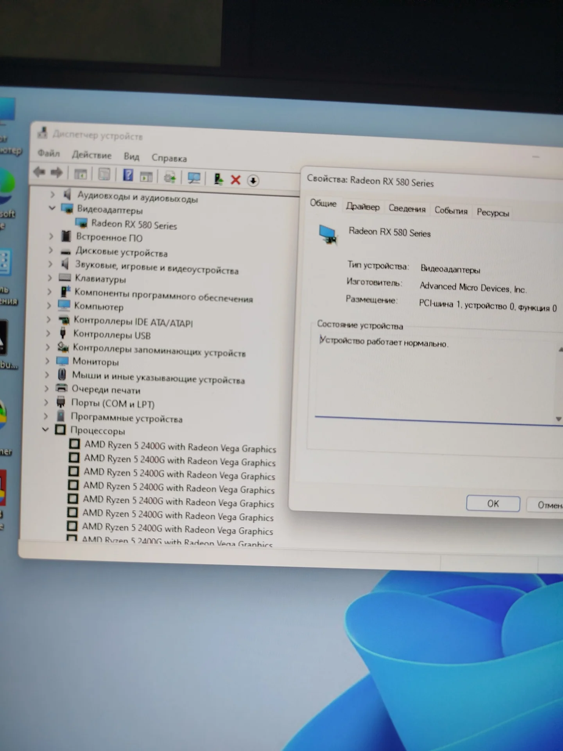This screenshot has width=563, height=751.
Task: Confirm the Properties dialog with OK
Action: (x=493, y=503)
